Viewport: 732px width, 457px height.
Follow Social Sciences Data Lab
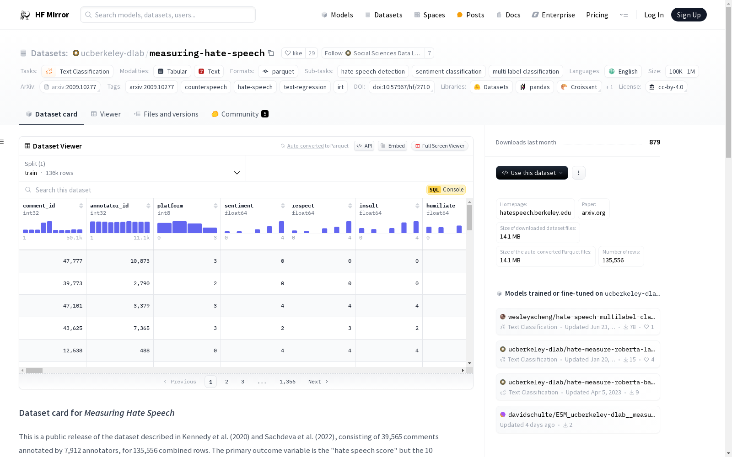point(373,53)
